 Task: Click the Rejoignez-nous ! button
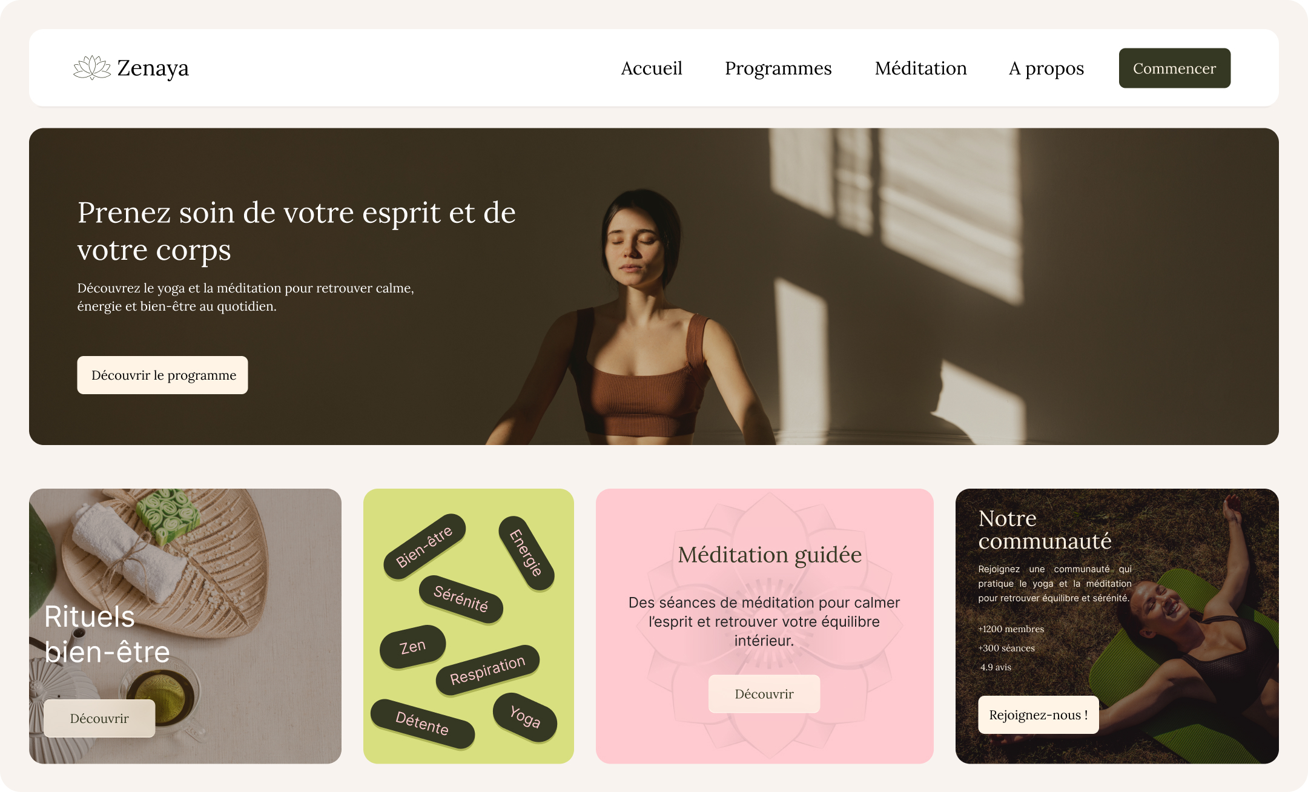pos(1039,715)
